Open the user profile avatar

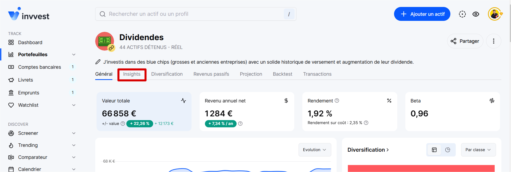pos(495,14)
